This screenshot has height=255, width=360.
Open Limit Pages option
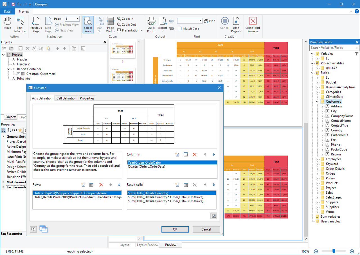[x=236, y=25]
